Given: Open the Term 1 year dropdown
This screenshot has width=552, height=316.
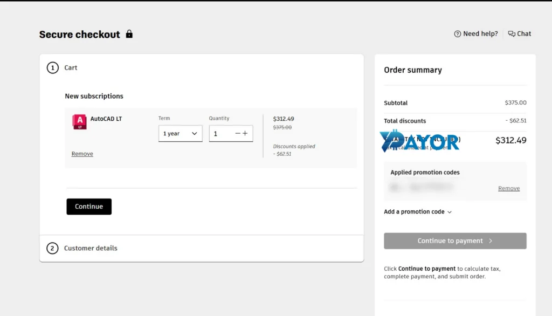Looking at the screenshot, I should (x=180, y=134).
